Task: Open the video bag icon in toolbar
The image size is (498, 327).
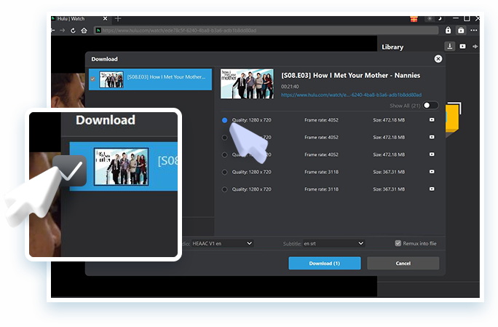Action: click(461, 31)
